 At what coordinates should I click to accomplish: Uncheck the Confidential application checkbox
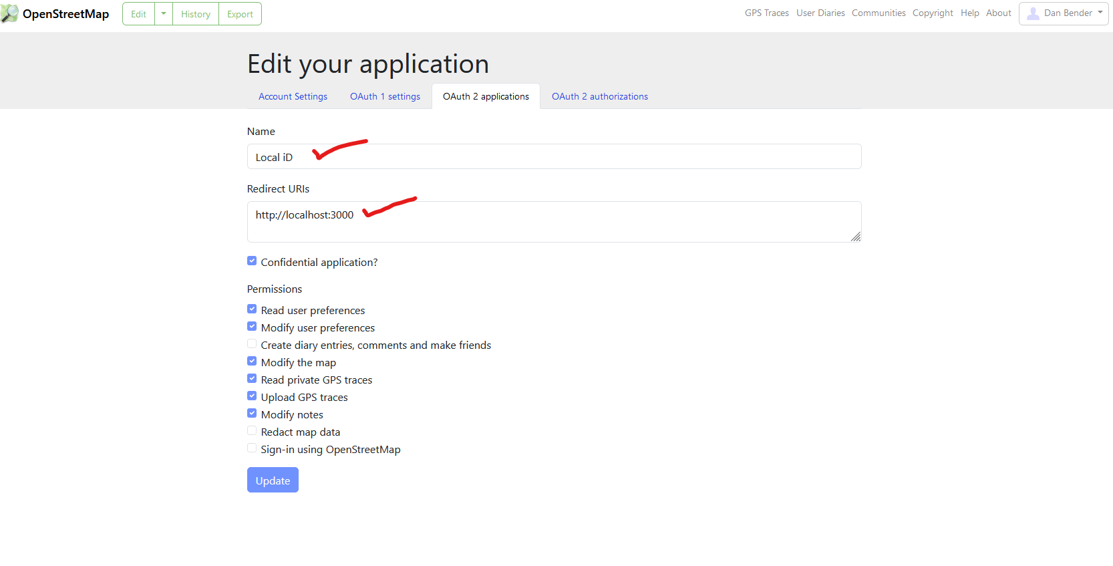(x=252, y=261)
